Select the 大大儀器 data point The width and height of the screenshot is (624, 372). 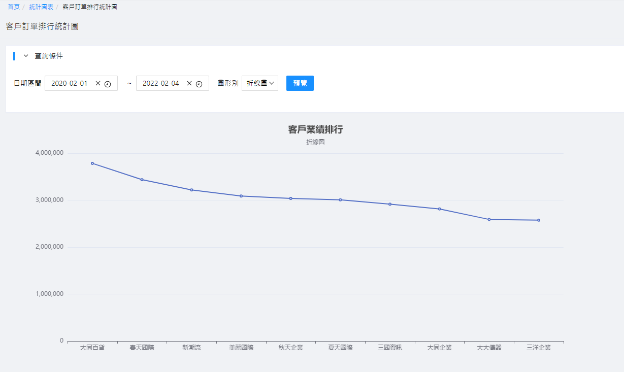click(x=489, y=219)
